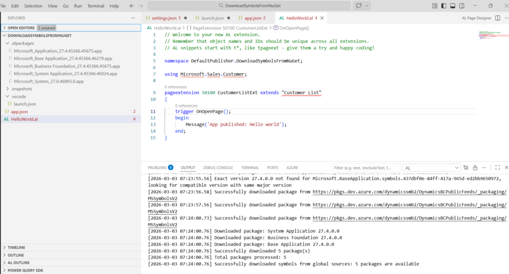Click the Split Editor Right icon

(x=497, y=18)
